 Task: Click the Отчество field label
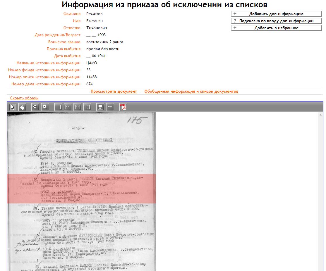(72, 28)
